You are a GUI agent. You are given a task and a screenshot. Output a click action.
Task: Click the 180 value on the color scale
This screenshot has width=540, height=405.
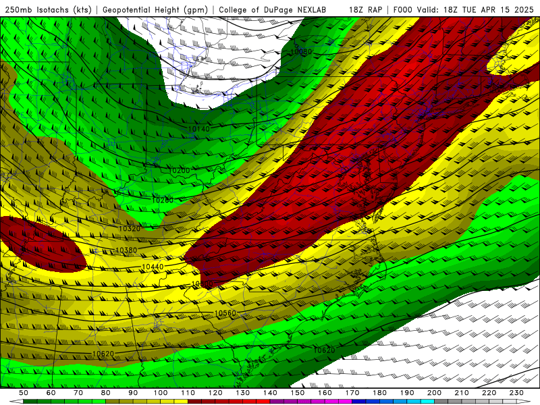[x=379, y=393]
